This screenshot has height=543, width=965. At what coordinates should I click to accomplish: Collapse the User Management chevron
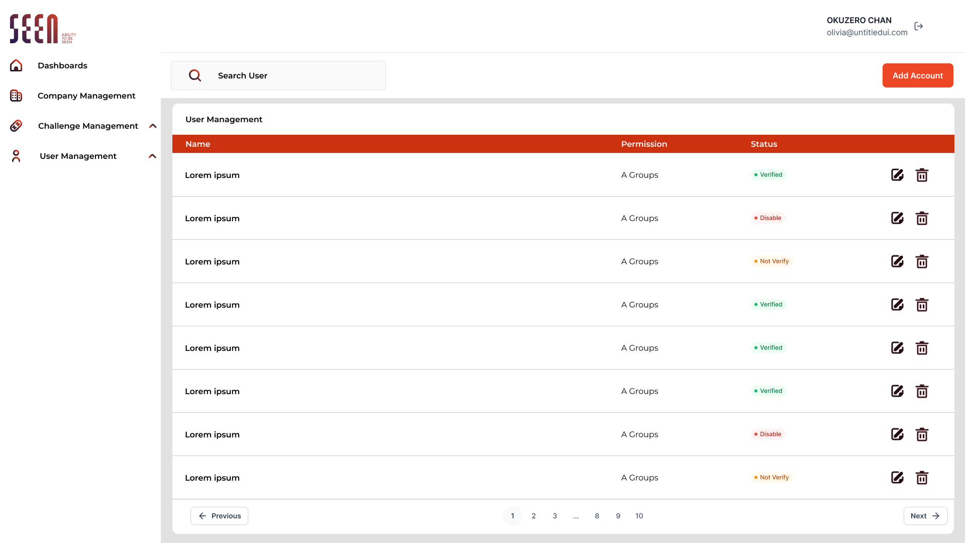pos(152,156)
